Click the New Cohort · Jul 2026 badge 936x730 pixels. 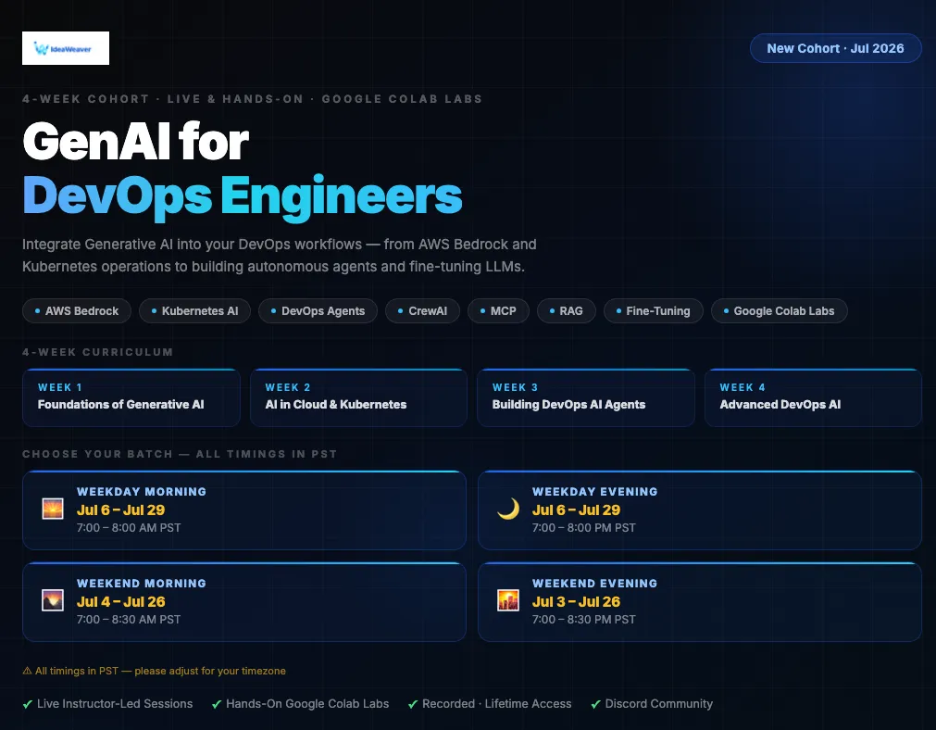(x=835, y=48)
